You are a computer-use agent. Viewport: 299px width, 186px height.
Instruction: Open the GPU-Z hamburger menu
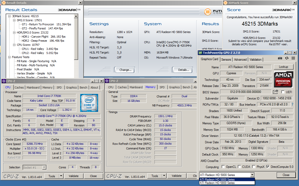pyautogui.click(x=293, y=58)
